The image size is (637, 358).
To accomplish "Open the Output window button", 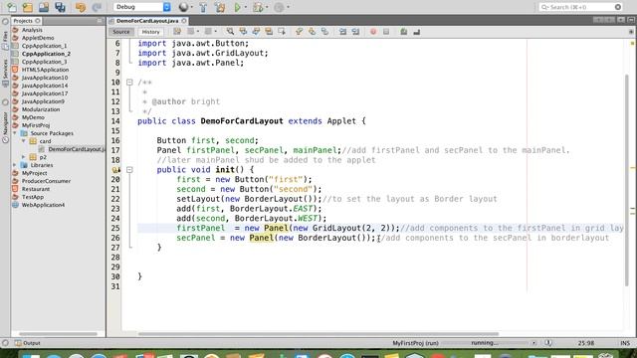I will tap(28, 343).
